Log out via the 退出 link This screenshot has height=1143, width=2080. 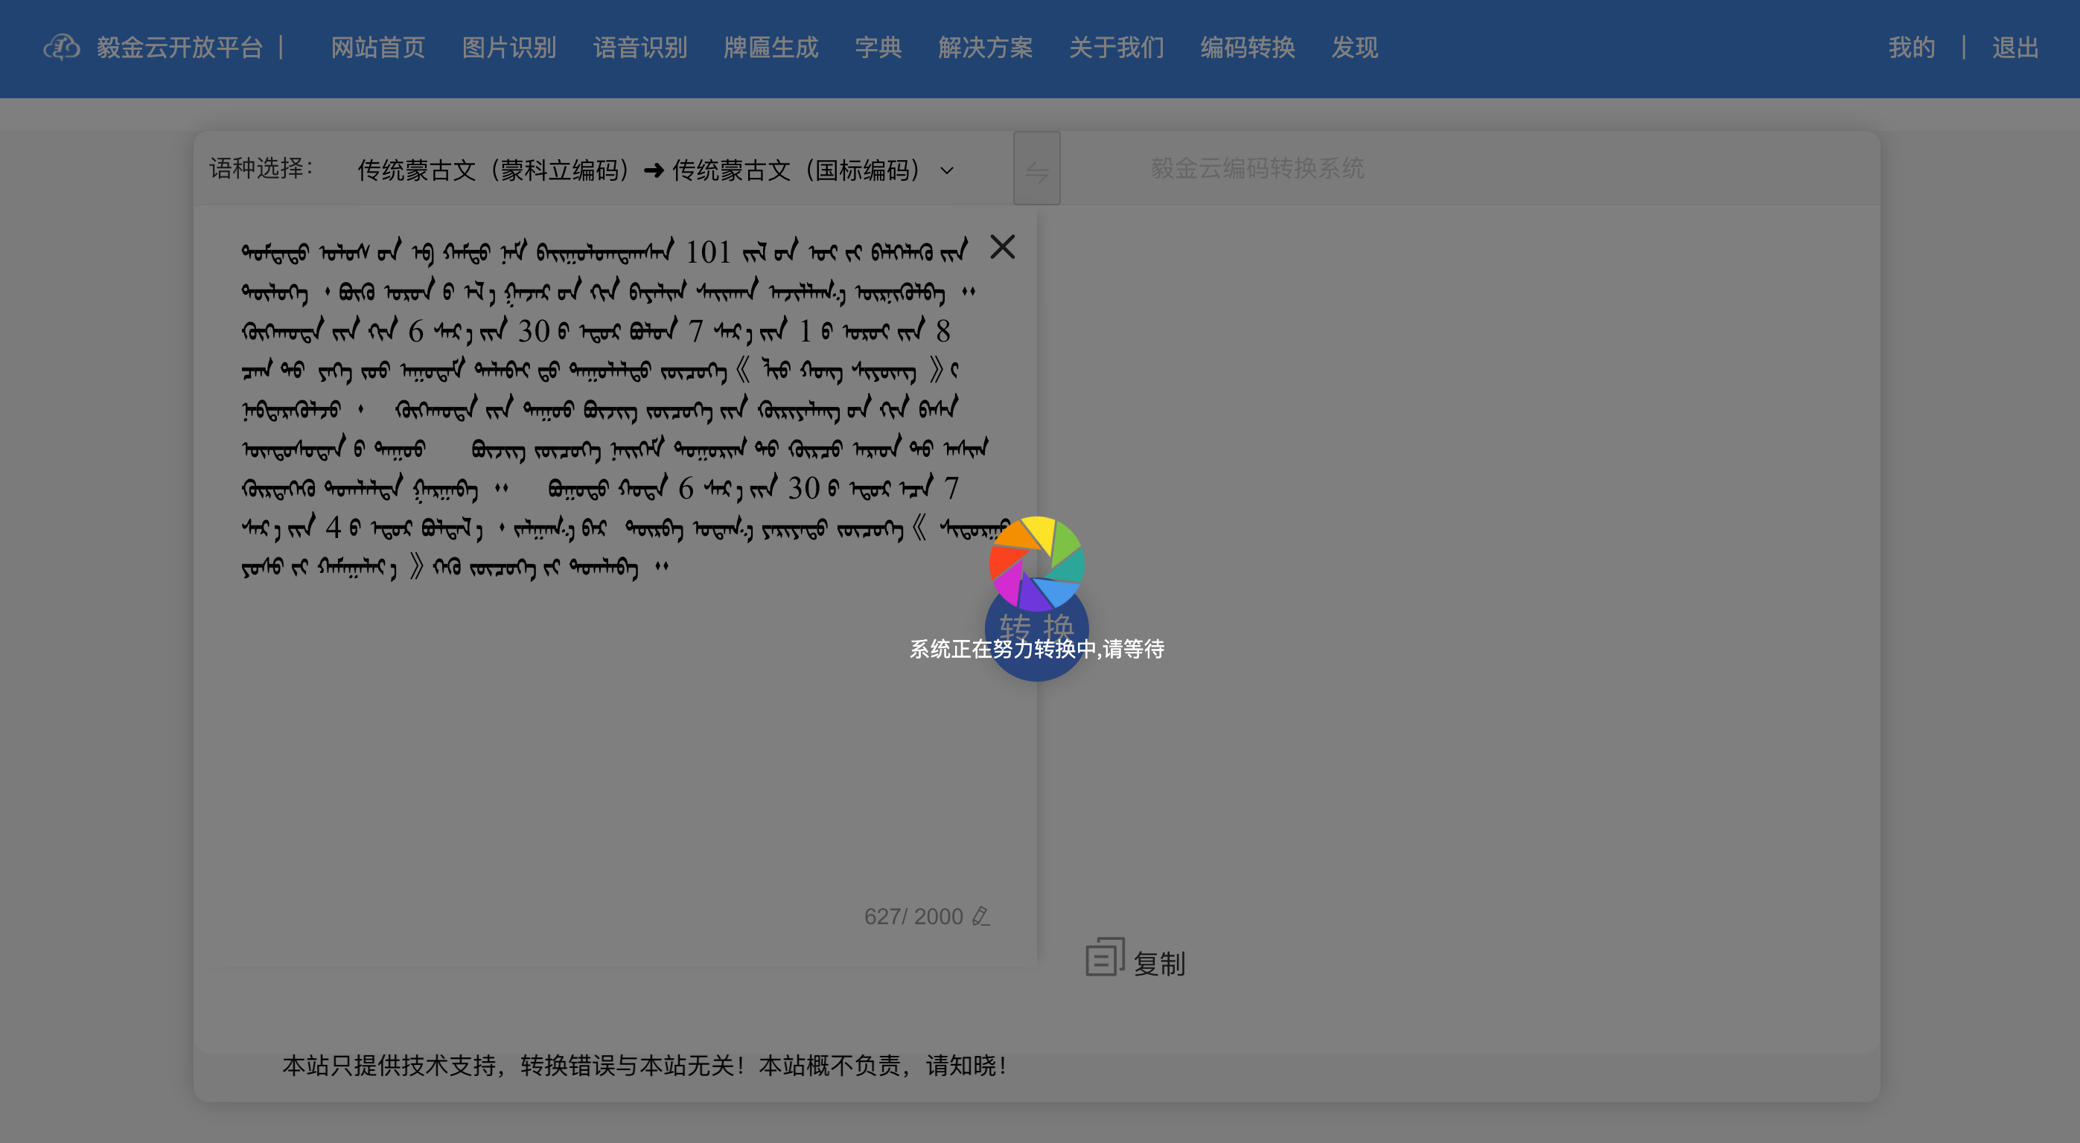[x=2014, y=48]
